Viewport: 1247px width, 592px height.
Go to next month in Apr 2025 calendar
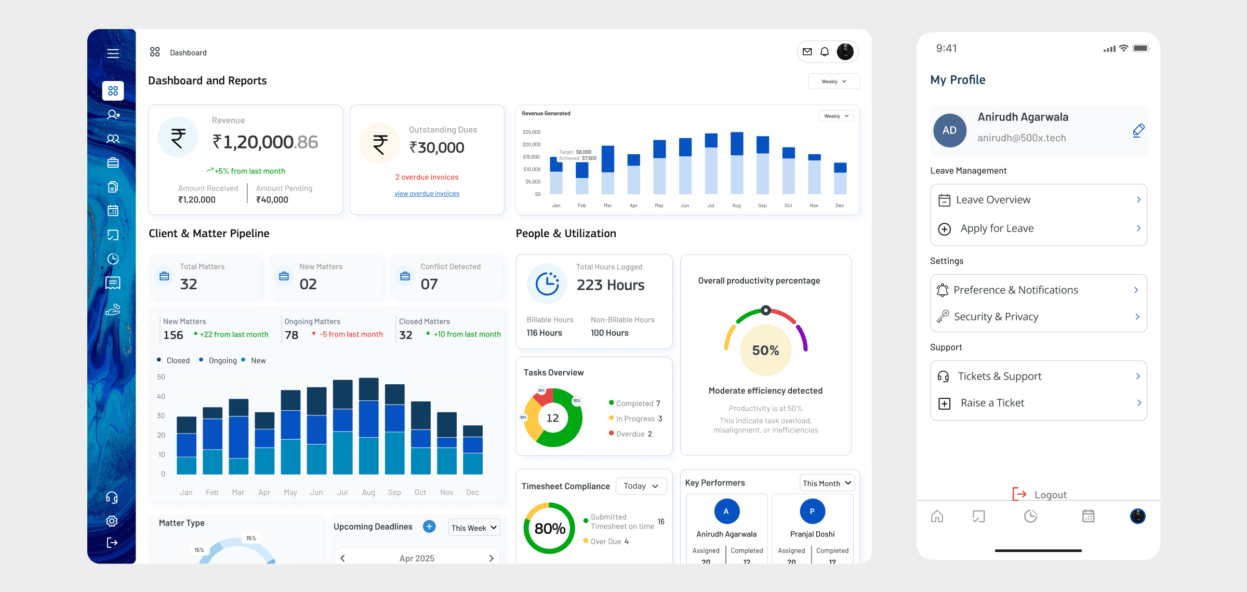(491, 558)
